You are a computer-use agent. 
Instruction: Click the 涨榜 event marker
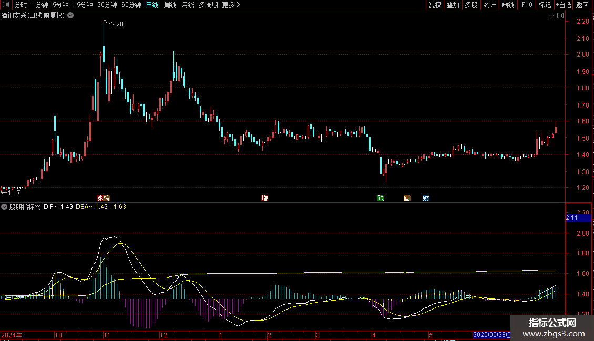point(103,198)
